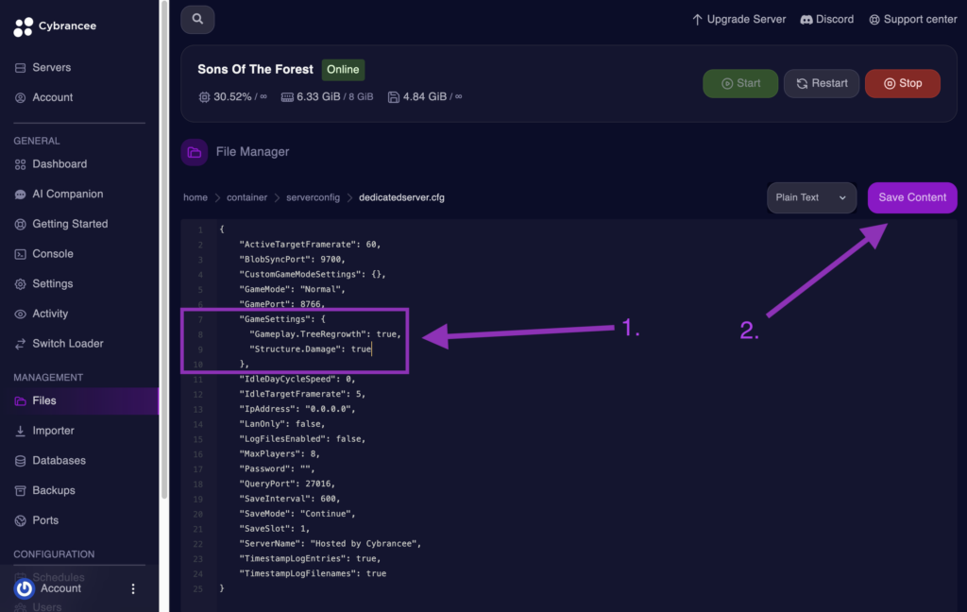Click the Backups archive icon
The width and height of the screenshot is (967, 612).
click(x=21, y=490)
